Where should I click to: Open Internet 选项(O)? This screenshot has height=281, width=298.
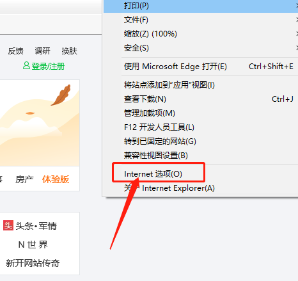click(x=201, y=174)
